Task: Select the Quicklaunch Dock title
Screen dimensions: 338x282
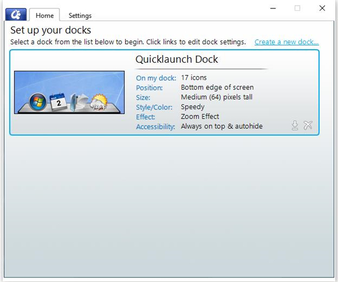Action: [176, 60]
